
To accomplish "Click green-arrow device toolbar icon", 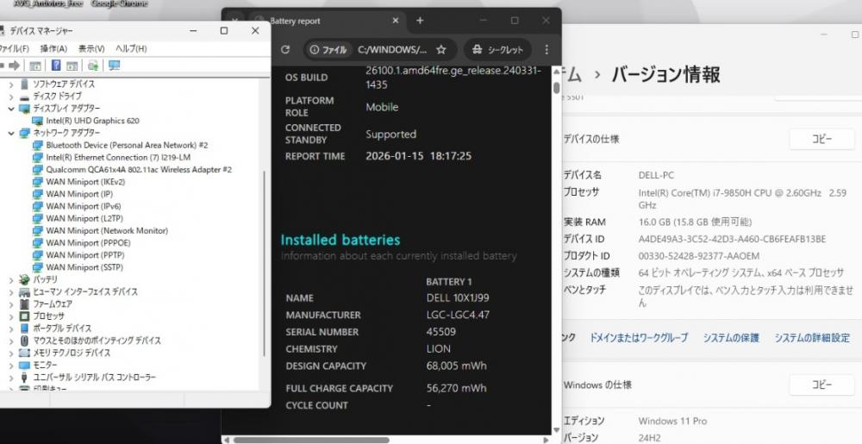I will pyautogui.click(x=93, y=66).
